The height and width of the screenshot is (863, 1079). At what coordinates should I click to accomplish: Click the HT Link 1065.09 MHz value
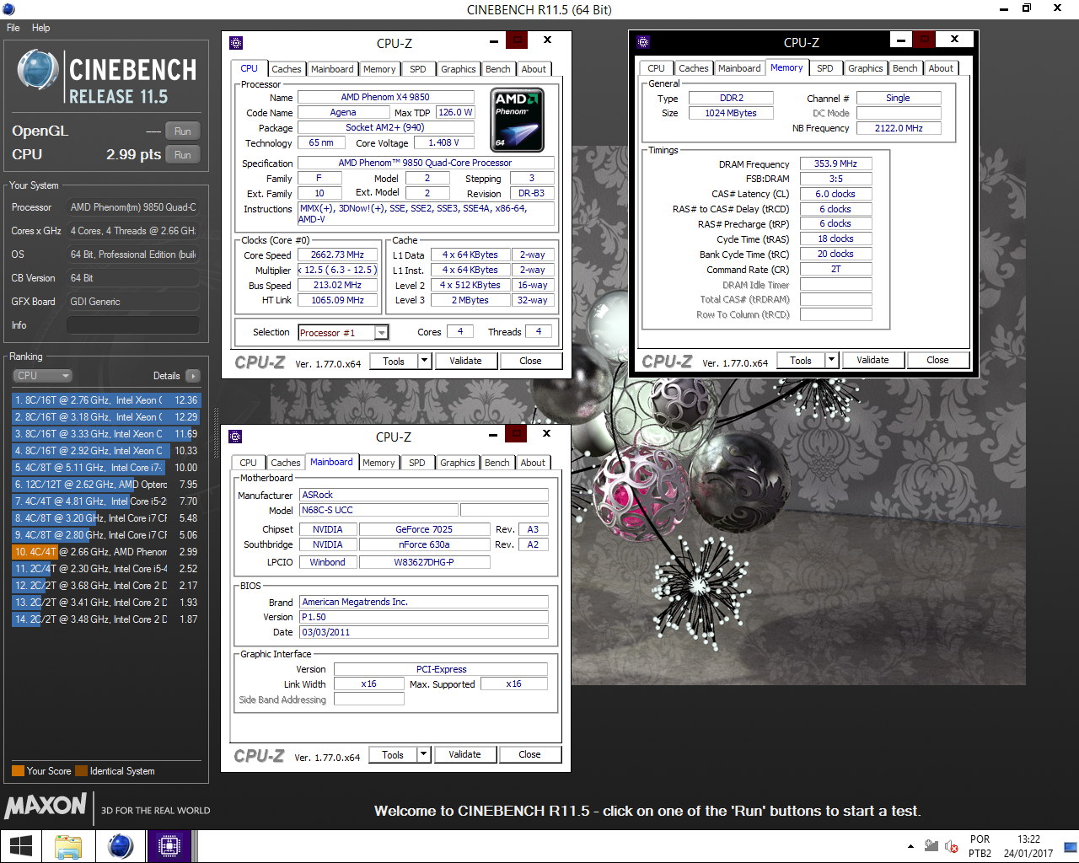tap(337, 300)
